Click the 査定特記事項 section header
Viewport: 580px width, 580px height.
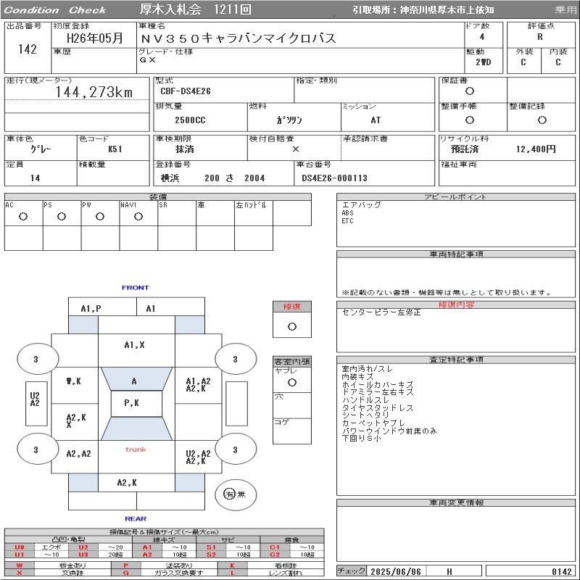point(457,360)
